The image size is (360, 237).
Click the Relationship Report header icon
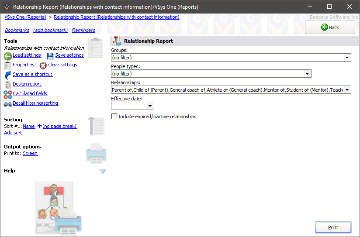coord(117,41)
